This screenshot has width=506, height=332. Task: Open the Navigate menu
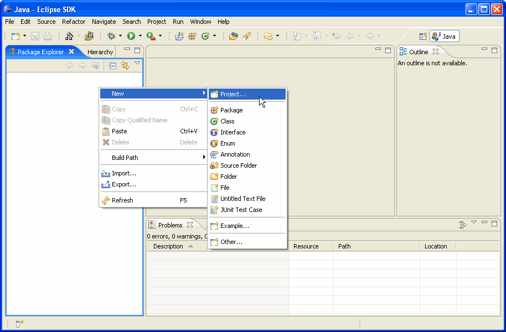104,22
